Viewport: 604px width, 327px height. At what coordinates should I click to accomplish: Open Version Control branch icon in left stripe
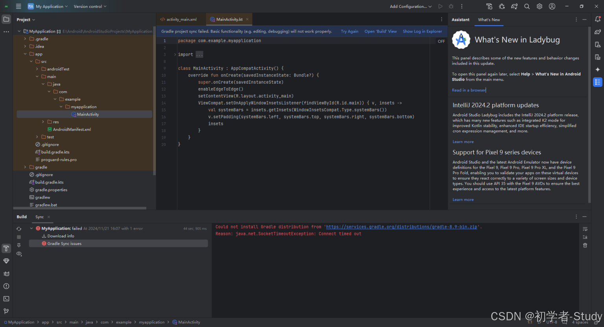tap(6, 311)
